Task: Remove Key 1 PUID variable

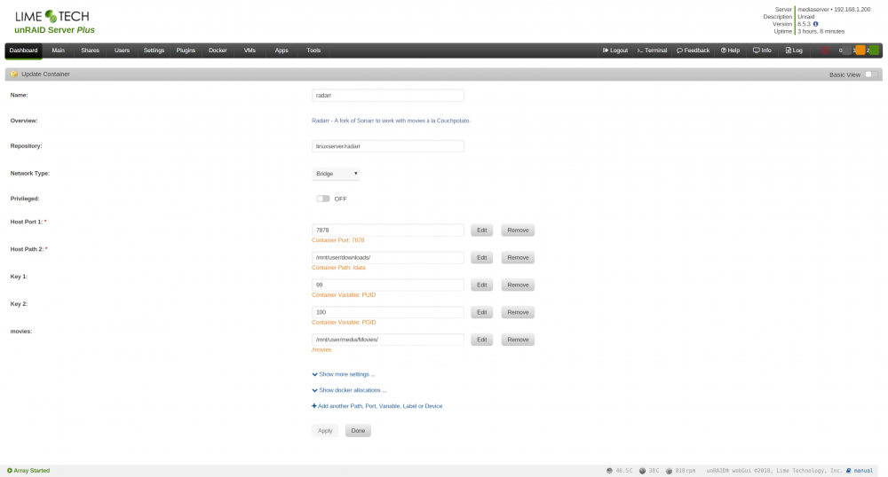Action: (518, 285)
